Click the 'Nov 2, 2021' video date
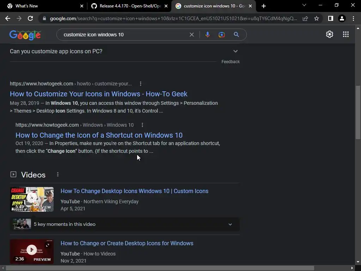Viewport: 361px width, 271px height. [73, 261]
